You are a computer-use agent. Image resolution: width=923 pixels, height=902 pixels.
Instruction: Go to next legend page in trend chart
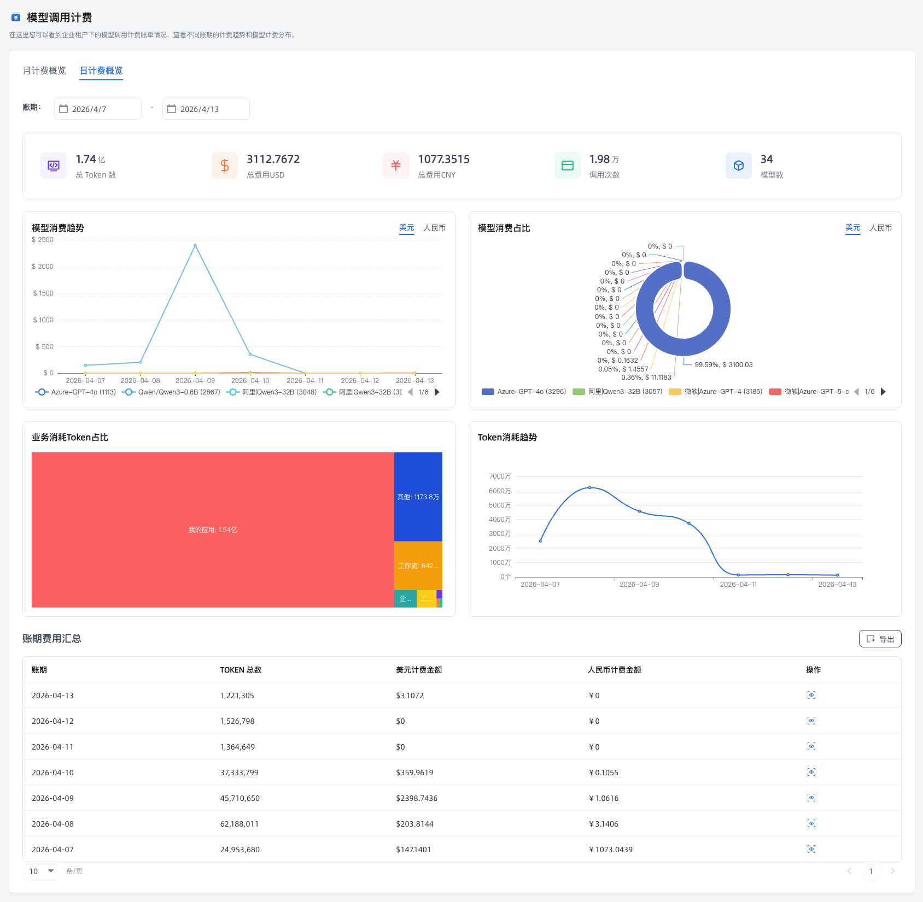(437, 392)
